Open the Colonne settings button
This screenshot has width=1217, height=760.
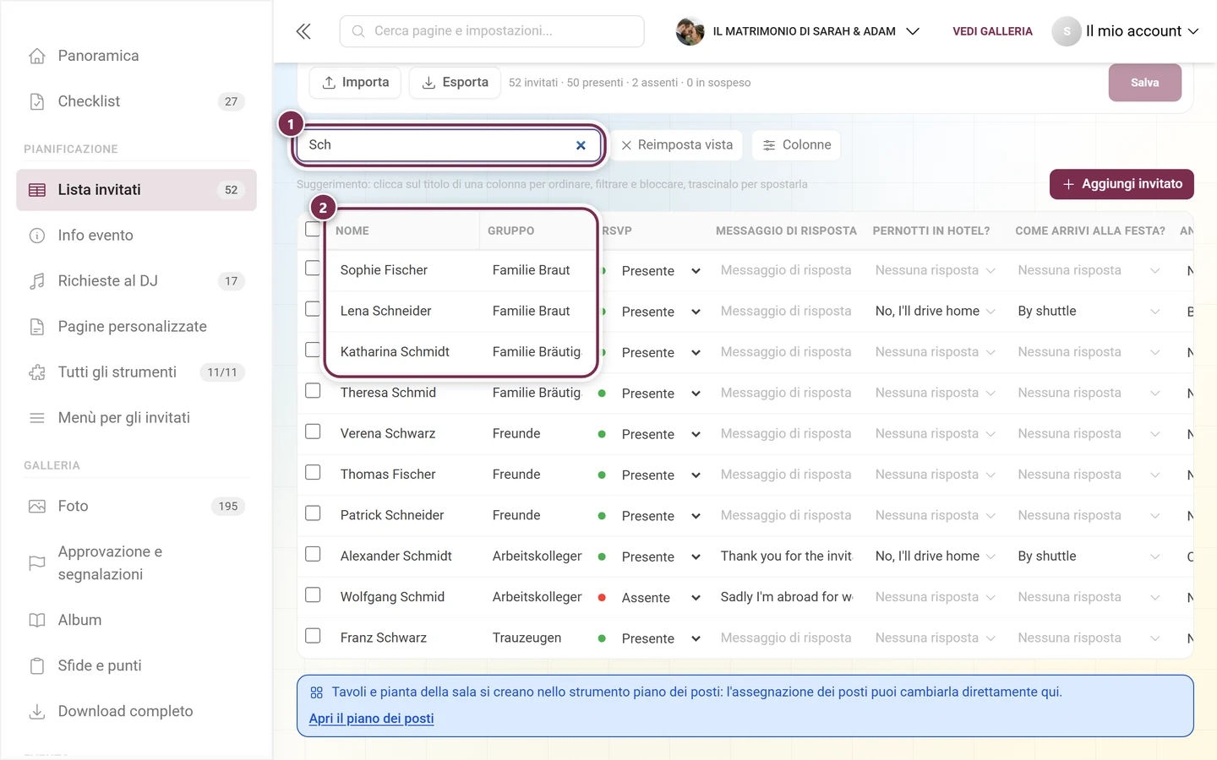[797, 145]
